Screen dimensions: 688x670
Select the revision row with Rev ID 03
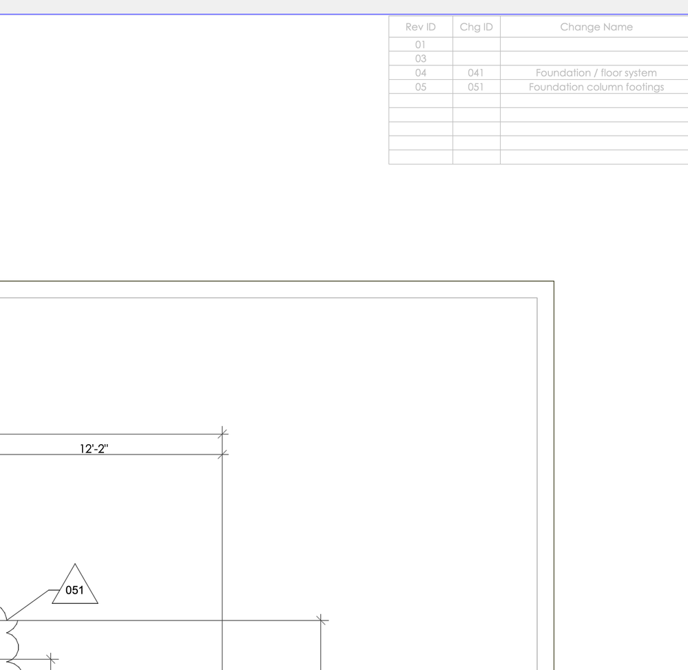tap(420, 59)
